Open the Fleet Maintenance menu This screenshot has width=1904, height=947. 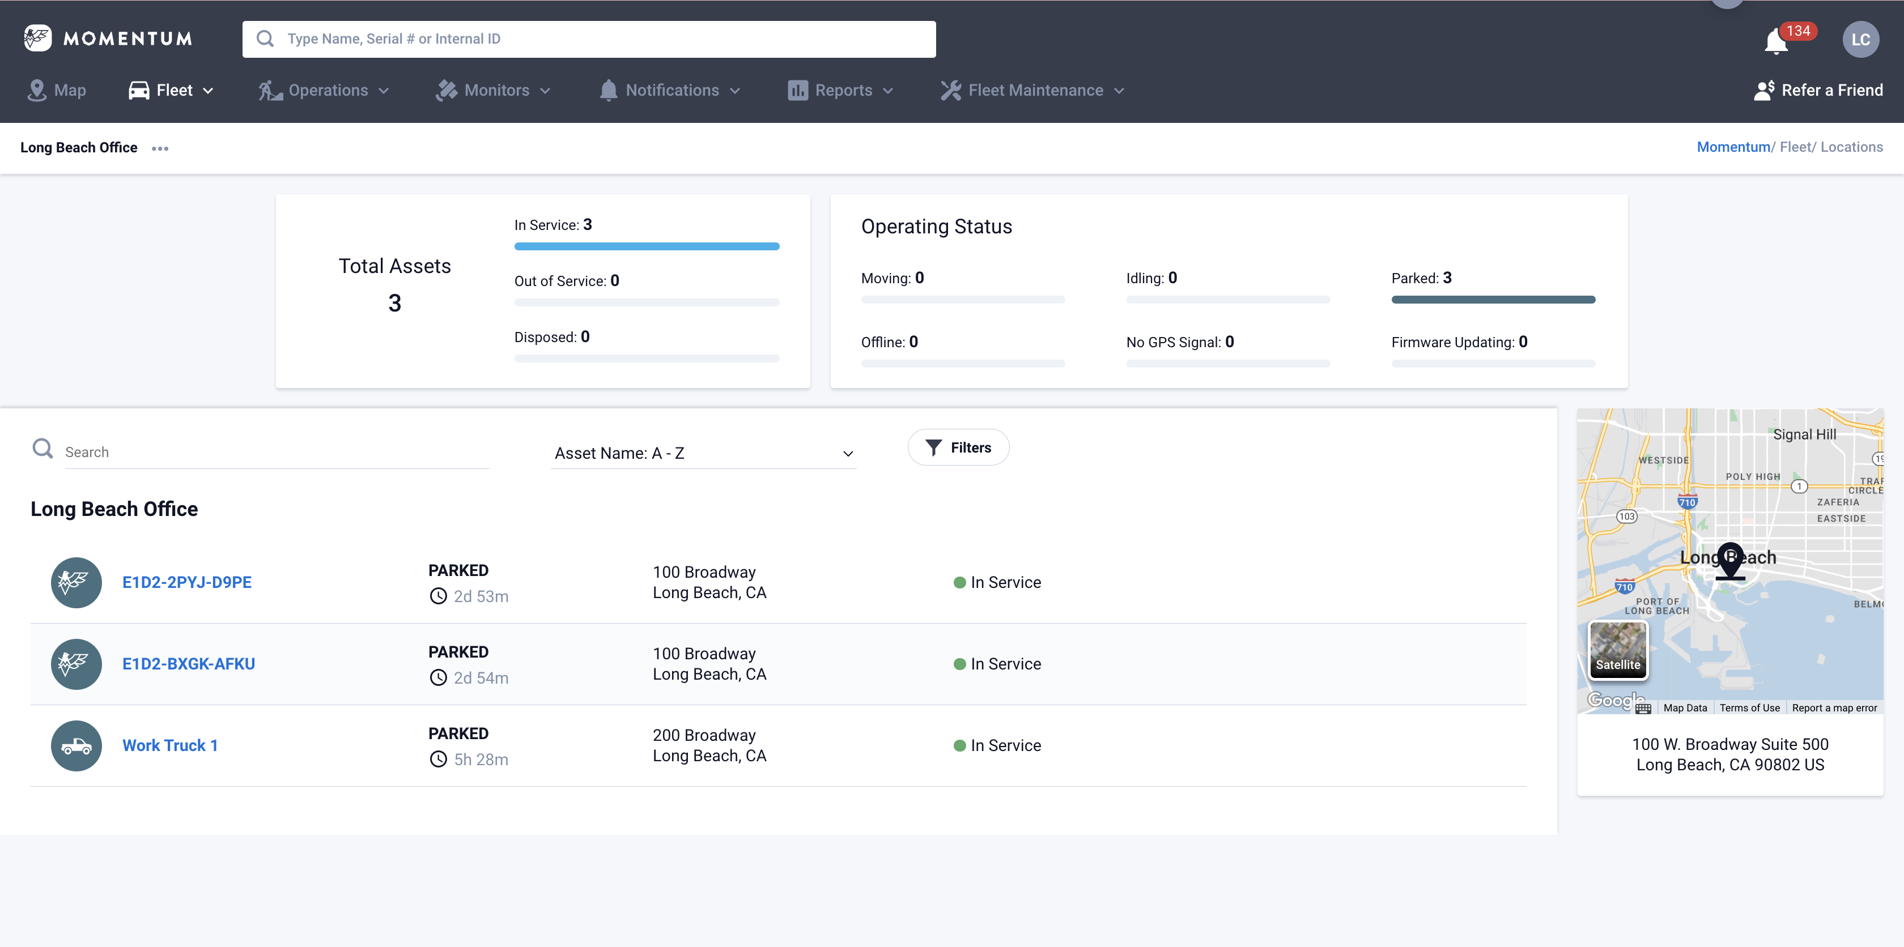(1032, 90)
